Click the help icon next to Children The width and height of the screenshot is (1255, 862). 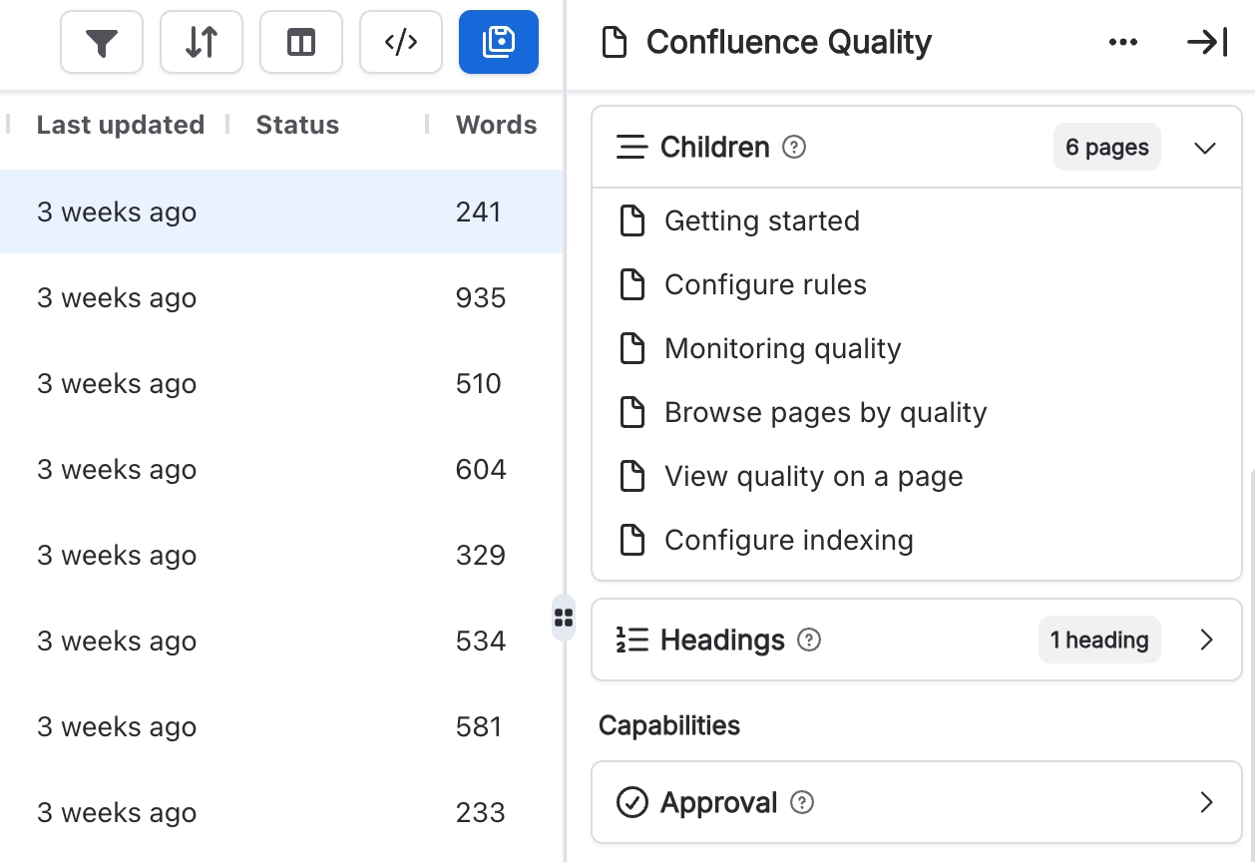[x=794, y=148]
